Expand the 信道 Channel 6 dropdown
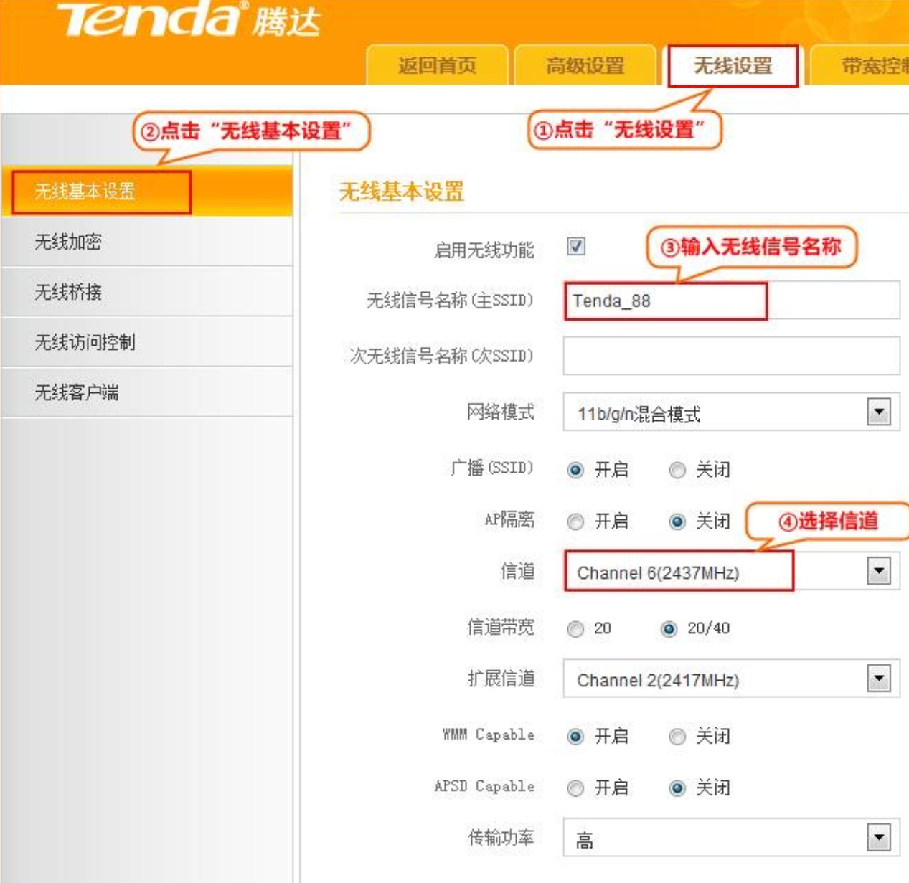This screenshot has height=883, width=909. (879, 571)
